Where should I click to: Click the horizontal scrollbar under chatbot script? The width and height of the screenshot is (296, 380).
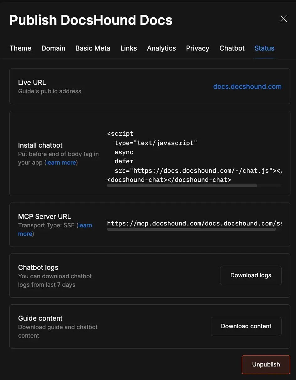point(182,186)
